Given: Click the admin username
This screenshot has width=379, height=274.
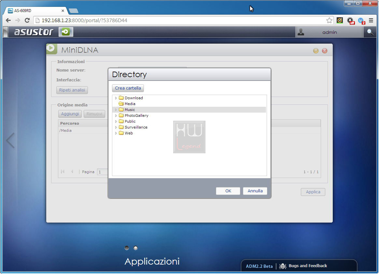Looking at the screenshot, I should pyautogui.click(x=330, y=32).
